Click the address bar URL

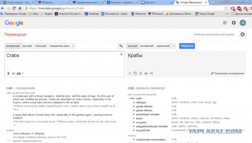point(57,8)
